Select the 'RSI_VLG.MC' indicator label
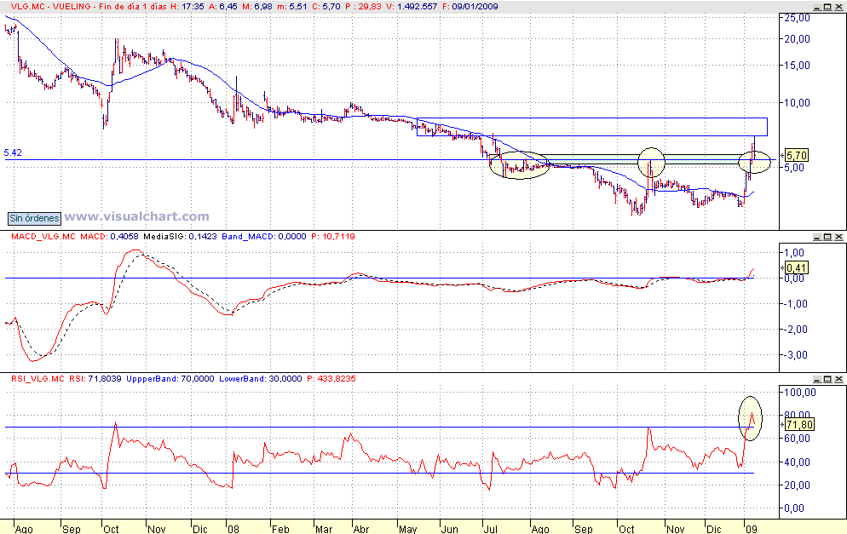 37,379
